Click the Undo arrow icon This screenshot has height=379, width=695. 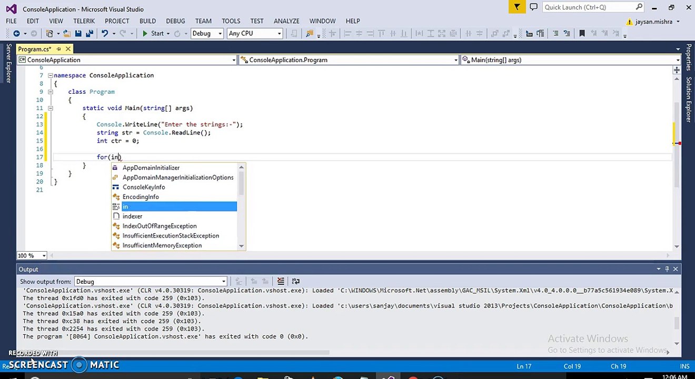pyautogui.click(x=105, y=34)
